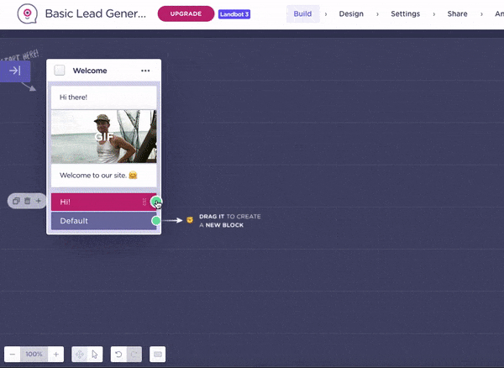Click the UPGRADE button
The width and height of the screenshot is (504, 368).
tap(186, 14)
